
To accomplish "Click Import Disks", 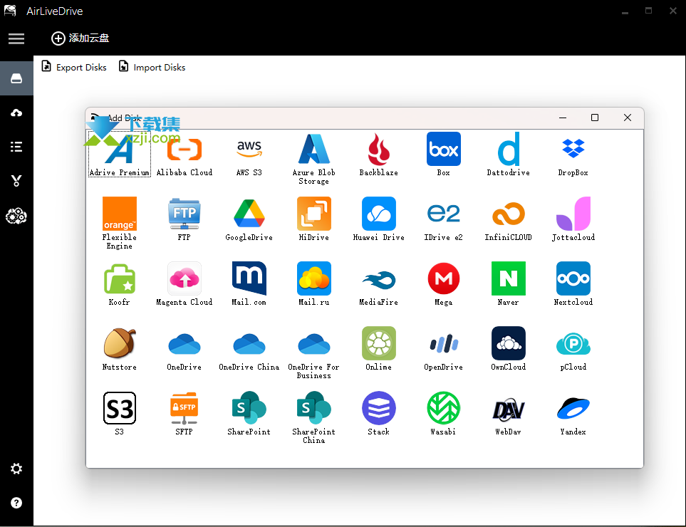I will click(x=152, y=68).
